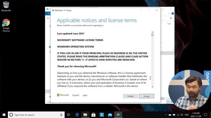The image size is (211, 118).
Task: Open File Explorer from taskbar
Action: click(x=85, y=115)
